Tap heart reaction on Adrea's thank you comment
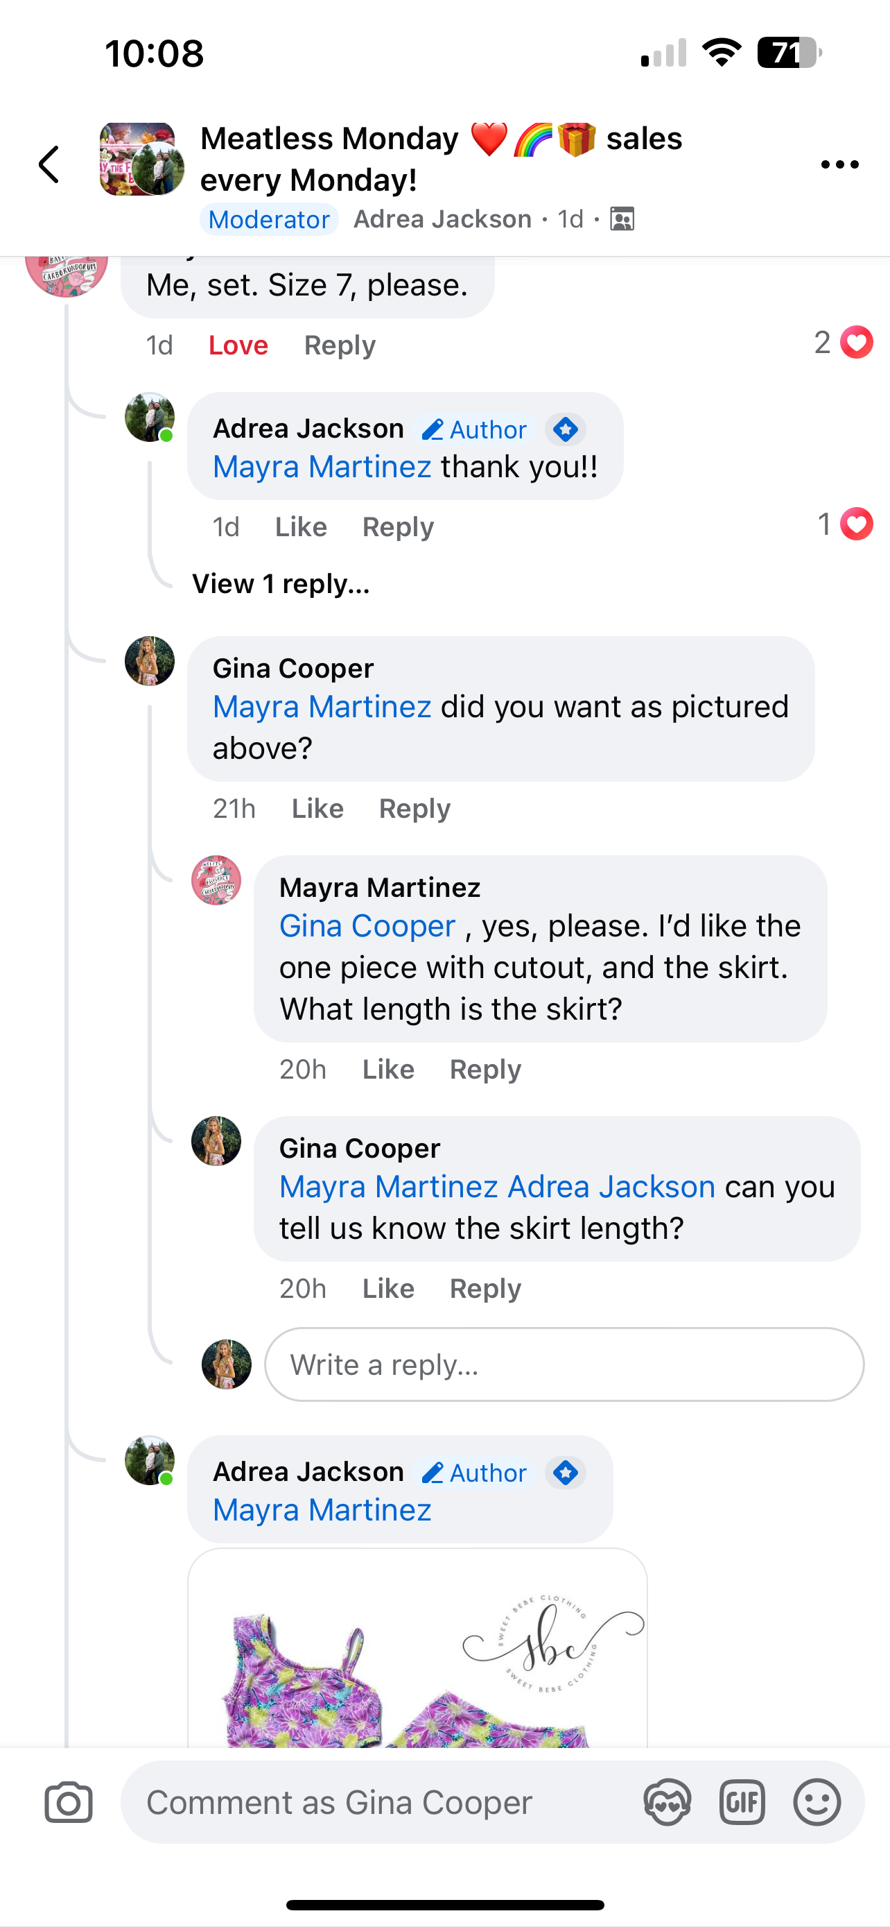 click(x=855, y=524)
